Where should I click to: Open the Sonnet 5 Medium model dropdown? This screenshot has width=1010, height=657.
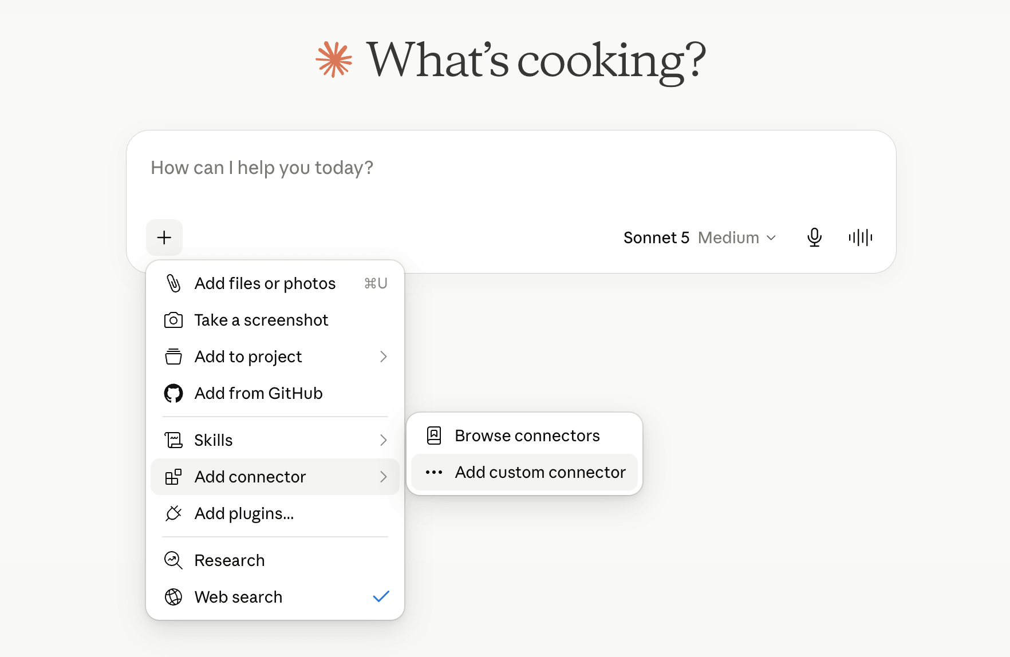point(700,238)
